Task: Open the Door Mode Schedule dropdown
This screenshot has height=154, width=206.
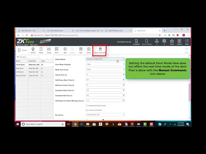Action: tap(105, 64)
